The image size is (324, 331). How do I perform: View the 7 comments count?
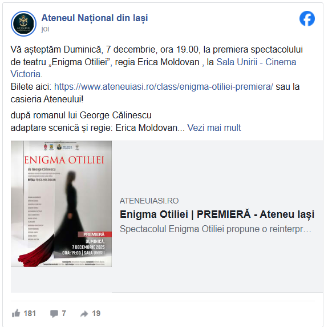click(64, 313)
